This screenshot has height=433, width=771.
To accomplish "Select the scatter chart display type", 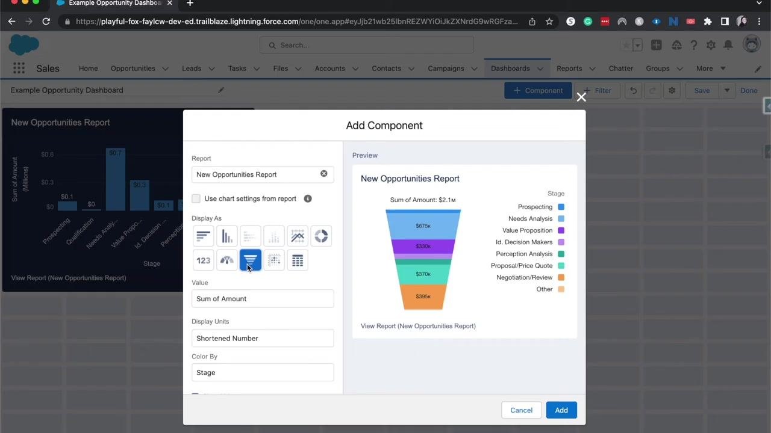I will [274, 260].
